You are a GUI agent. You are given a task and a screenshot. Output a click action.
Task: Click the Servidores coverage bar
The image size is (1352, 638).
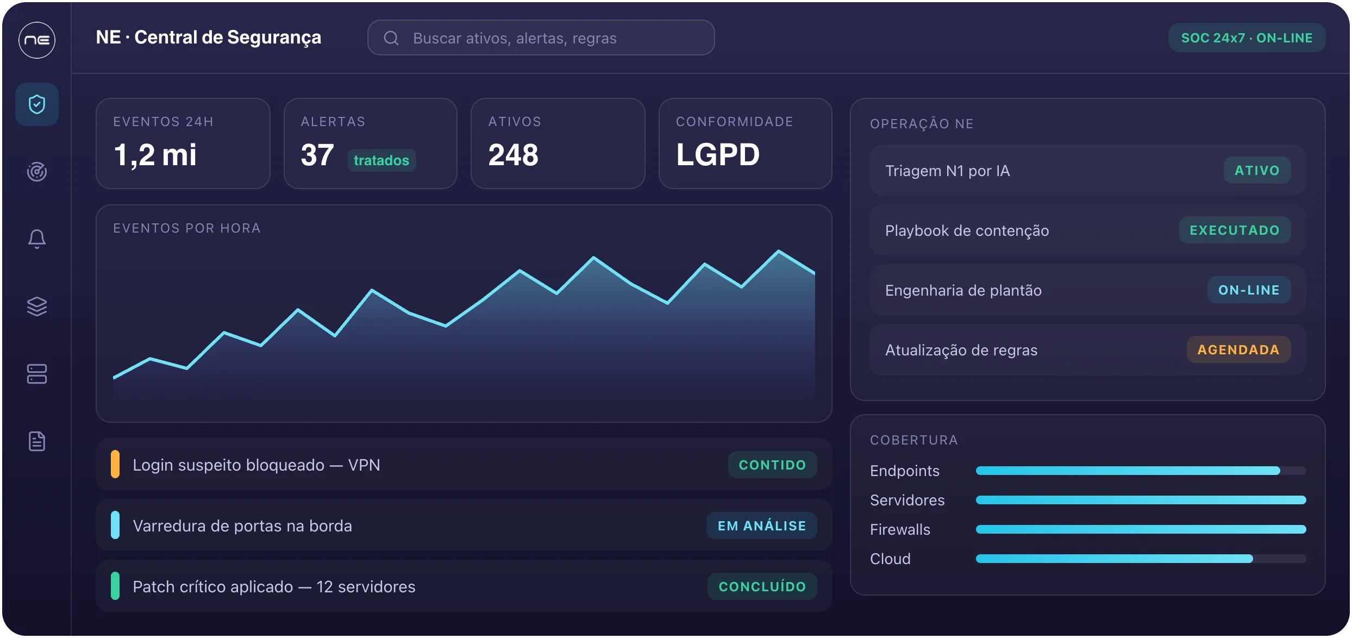click(x=1141, y=500)
